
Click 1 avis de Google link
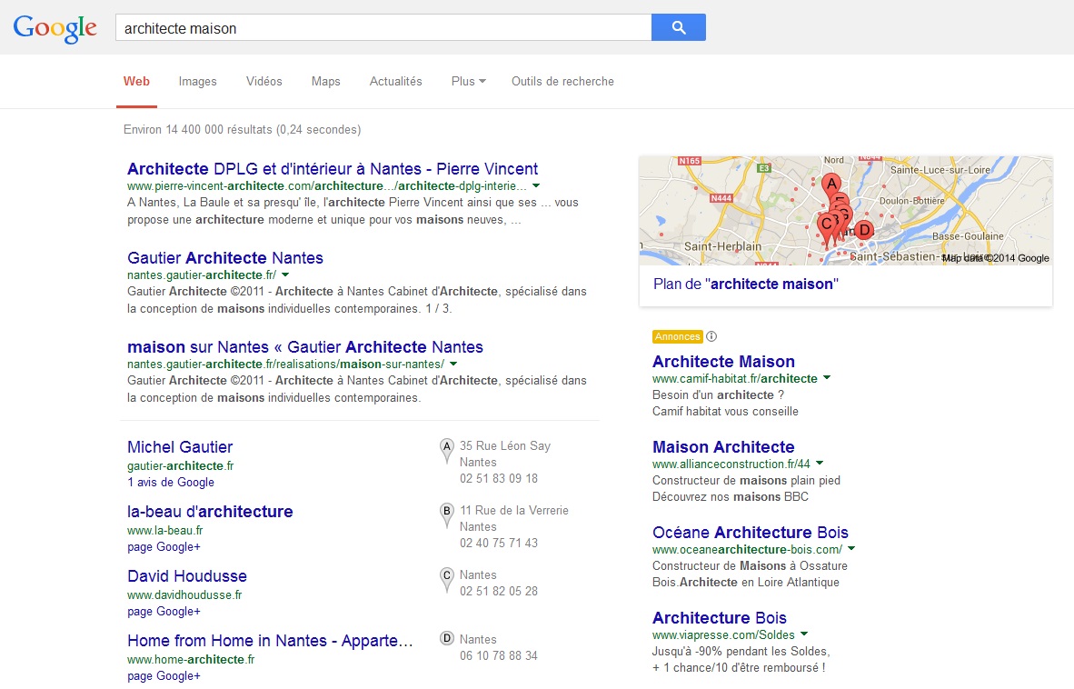(171, 482)
